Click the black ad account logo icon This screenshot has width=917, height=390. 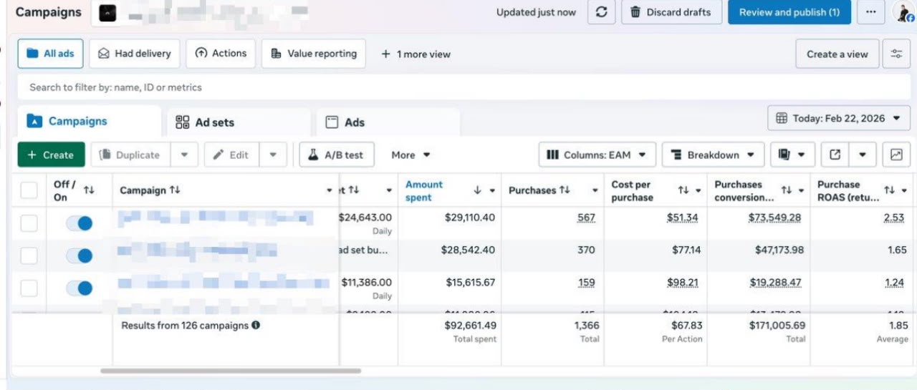(107, 13)
